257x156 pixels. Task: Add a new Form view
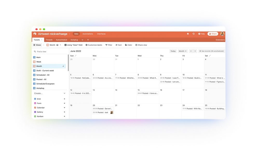[64, 103]
